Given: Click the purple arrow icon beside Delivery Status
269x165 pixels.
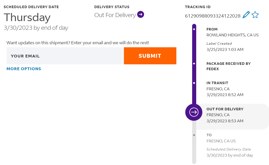Looking at the screenshot, I should click(x=140, y=14).
